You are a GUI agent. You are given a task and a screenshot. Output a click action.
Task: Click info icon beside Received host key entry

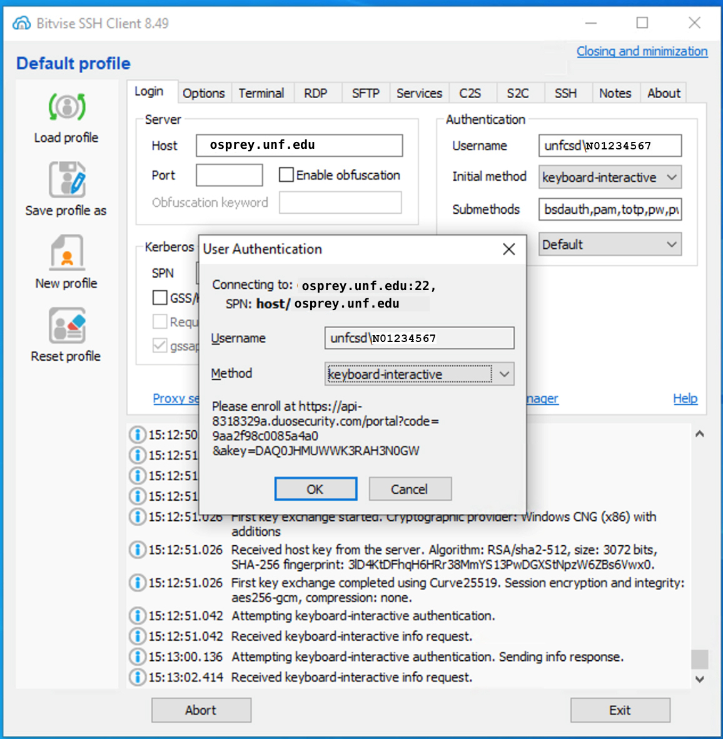[x=138, y=550]
